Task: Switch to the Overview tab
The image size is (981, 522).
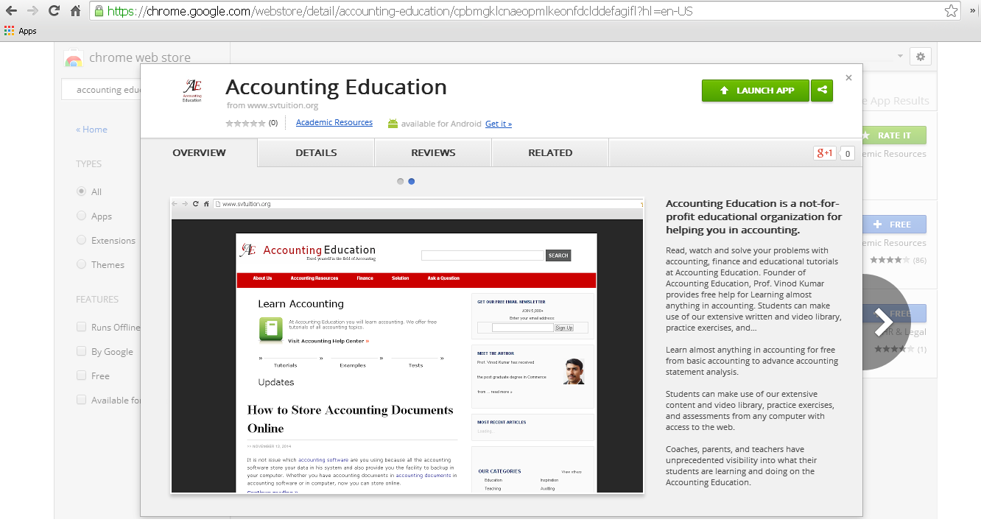Action: coord(199,153)
